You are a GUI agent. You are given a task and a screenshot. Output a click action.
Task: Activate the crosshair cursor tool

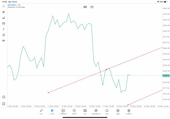pos(4,6)
